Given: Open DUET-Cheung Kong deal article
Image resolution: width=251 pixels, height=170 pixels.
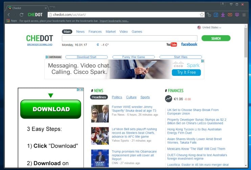Looking at the screenshot, I should click(x=197, y=157).
